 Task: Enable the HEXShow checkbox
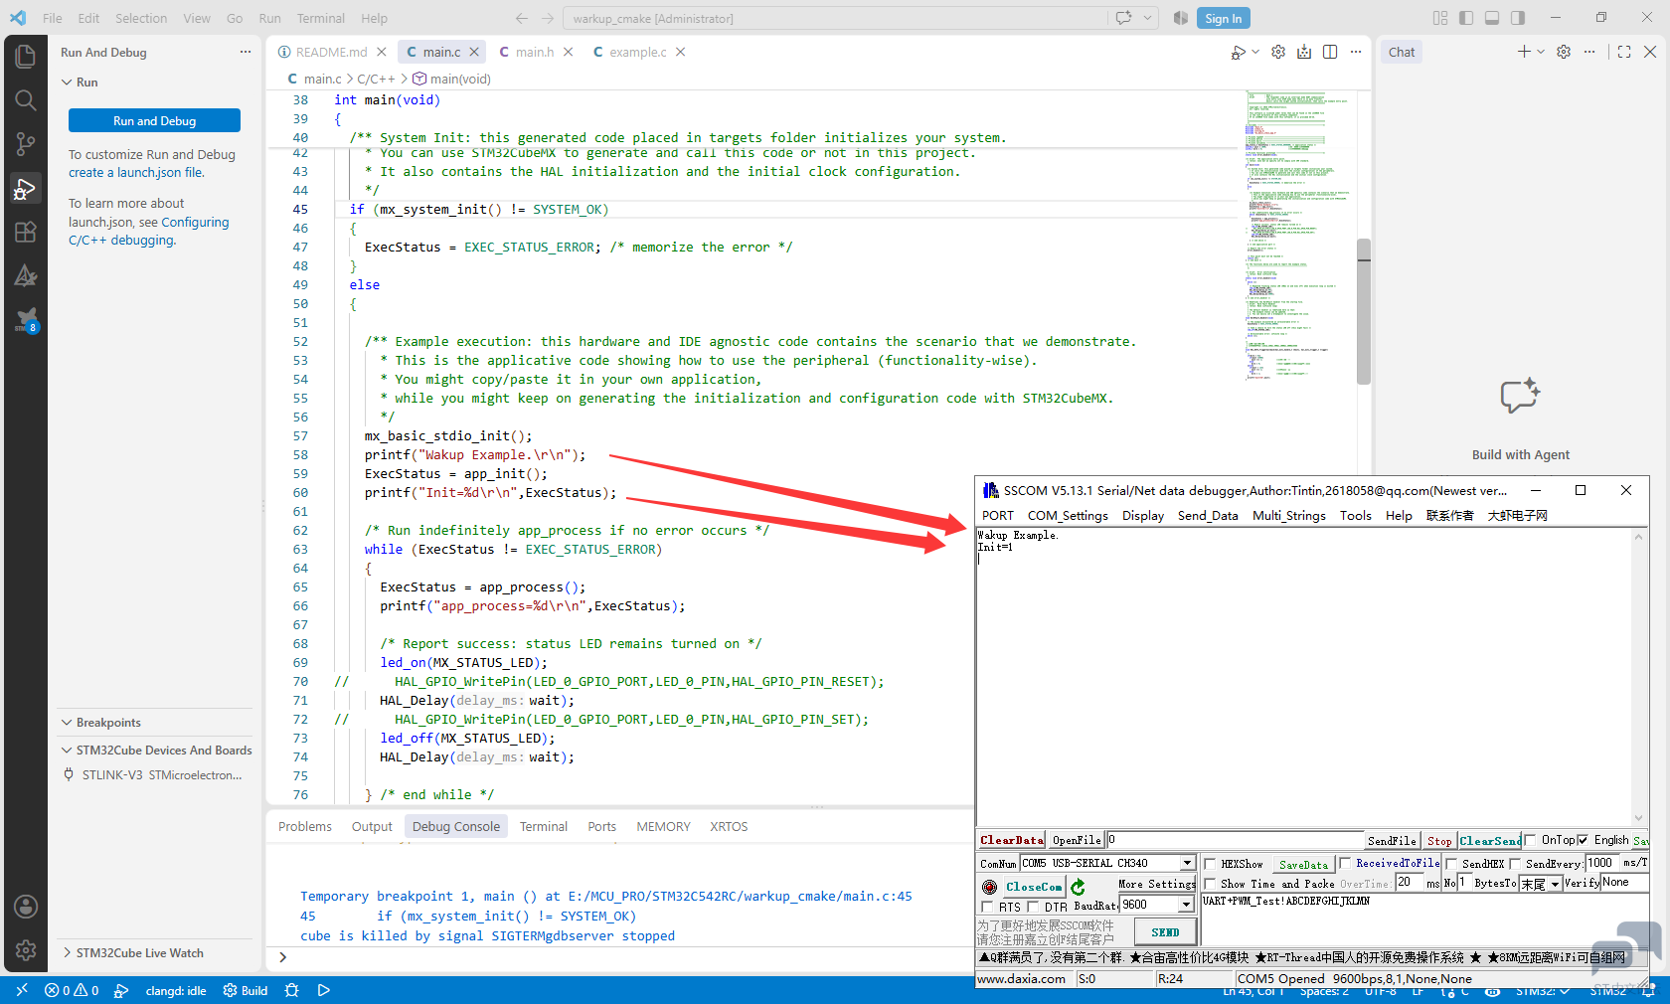[x=1210, y=864]
